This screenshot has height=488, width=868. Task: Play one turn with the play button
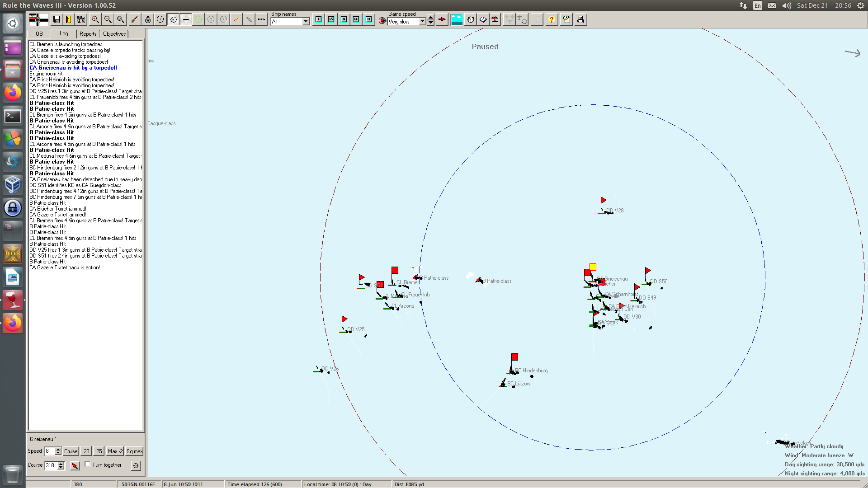[x=319, y=19]
